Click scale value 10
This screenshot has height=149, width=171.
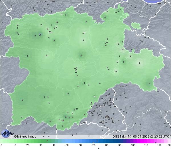(x=15, y=145)
